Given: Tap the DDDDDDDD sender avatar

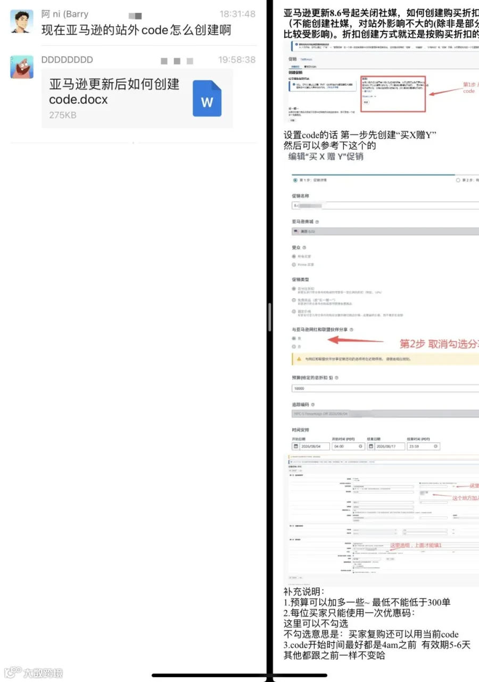Looking at the screenshot, I should [22, 67].
